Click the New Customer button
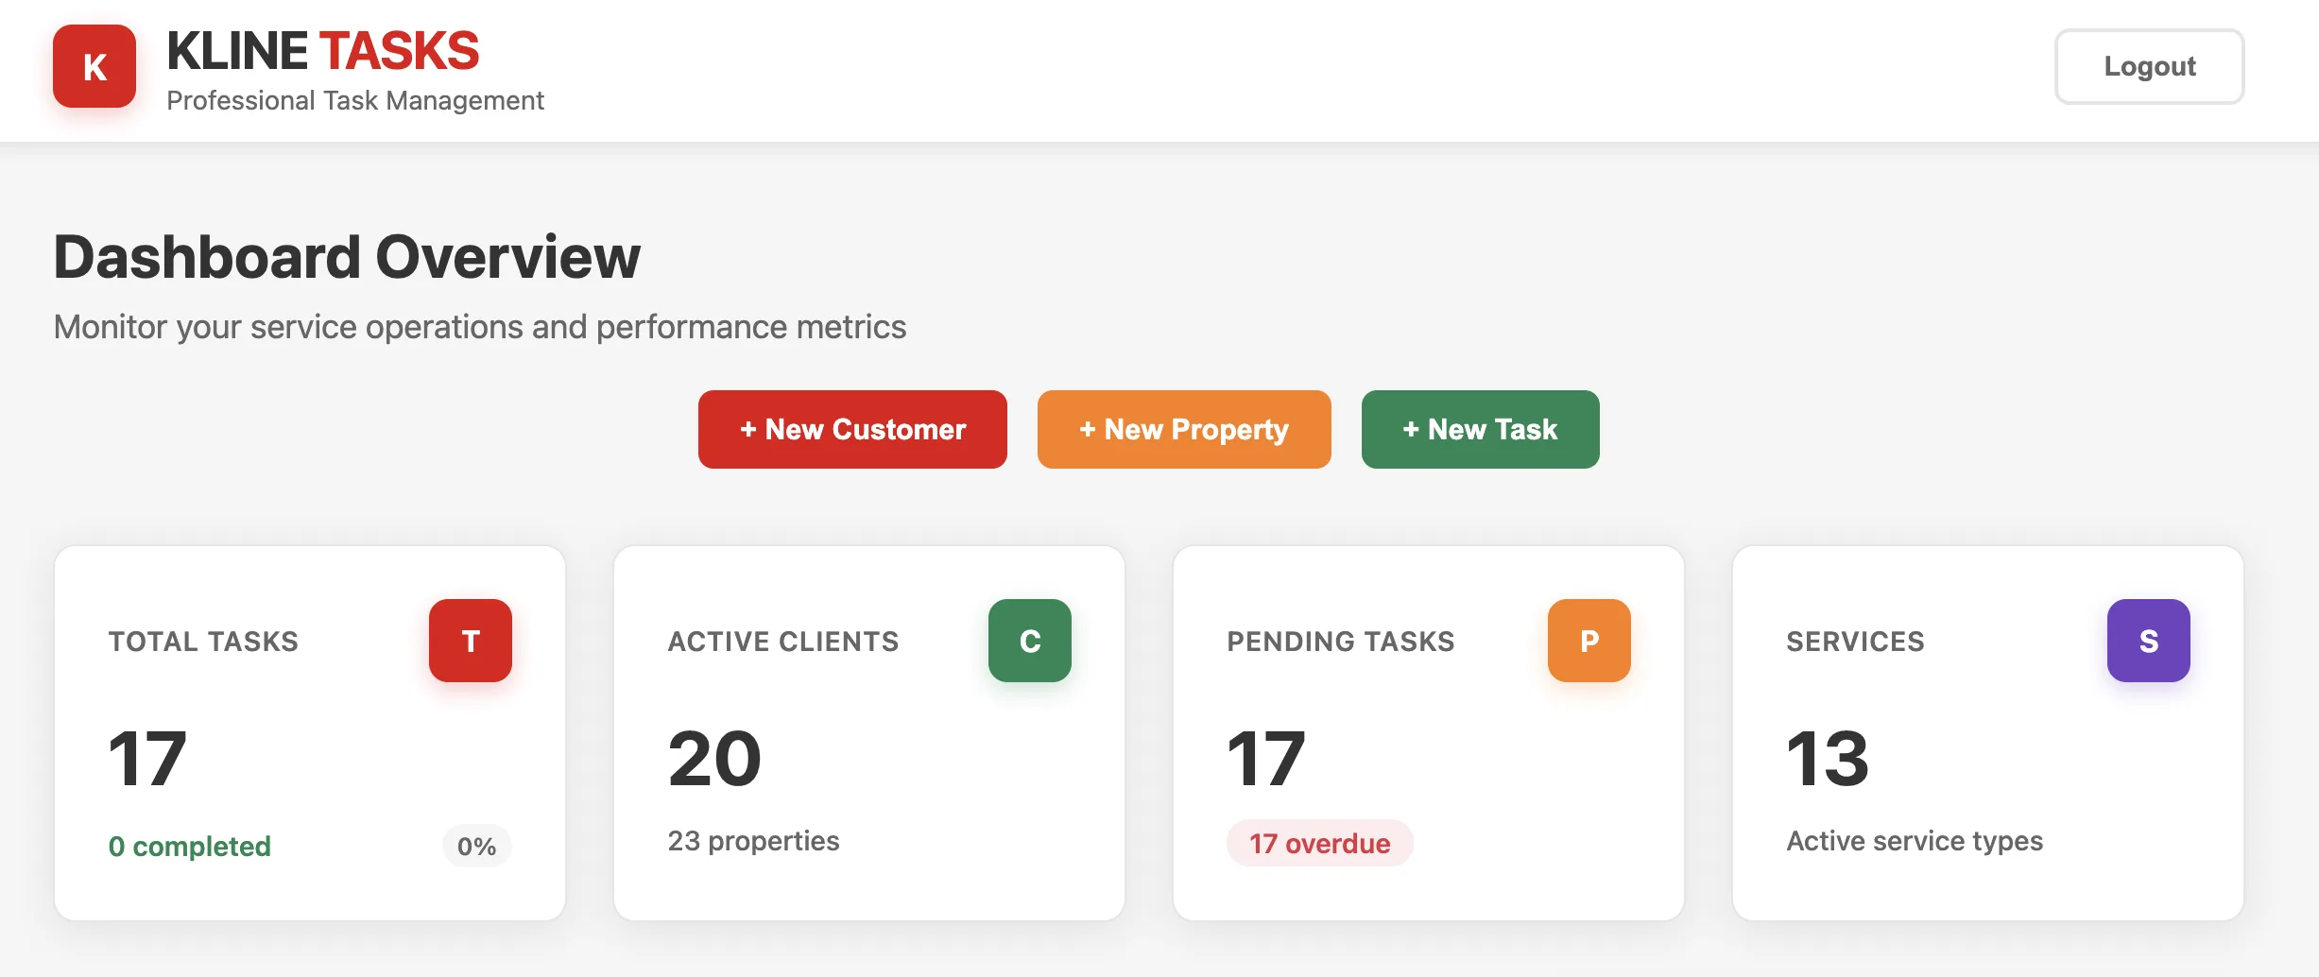The image size is (2319, 977). click(x=851, y=429)
